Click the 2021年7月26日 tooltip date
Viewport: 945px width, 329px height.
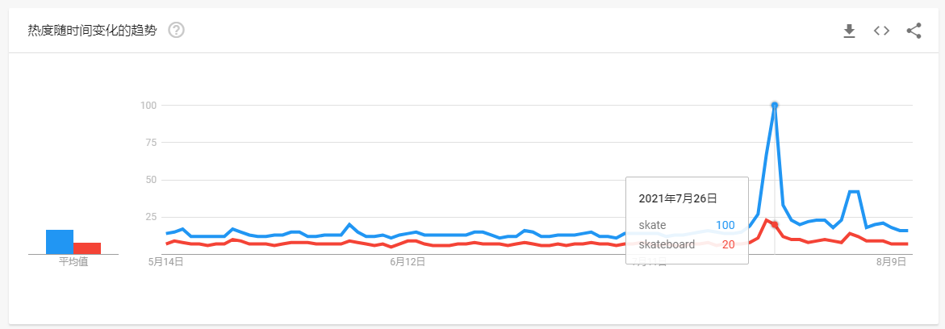tap(677, 198)
